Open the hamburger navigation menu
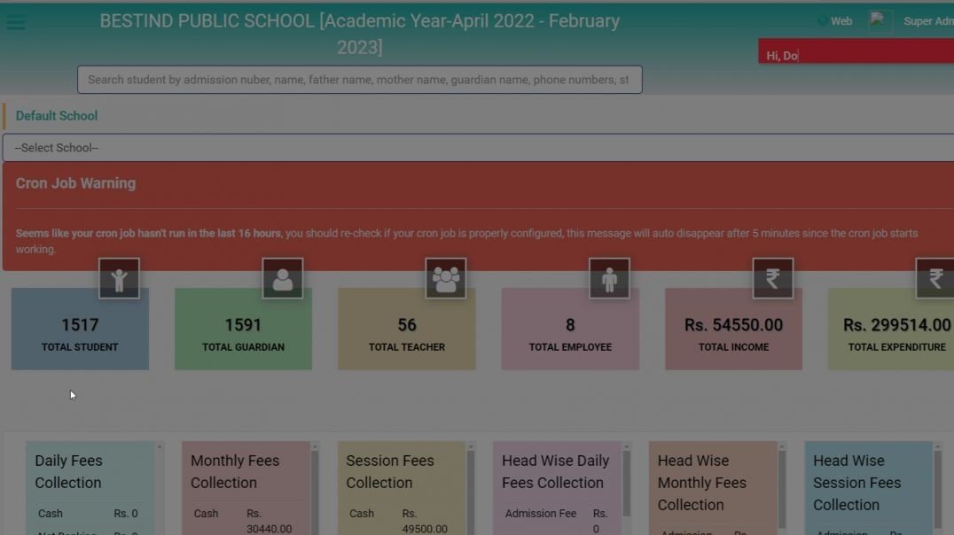 [x=16, y=22]
